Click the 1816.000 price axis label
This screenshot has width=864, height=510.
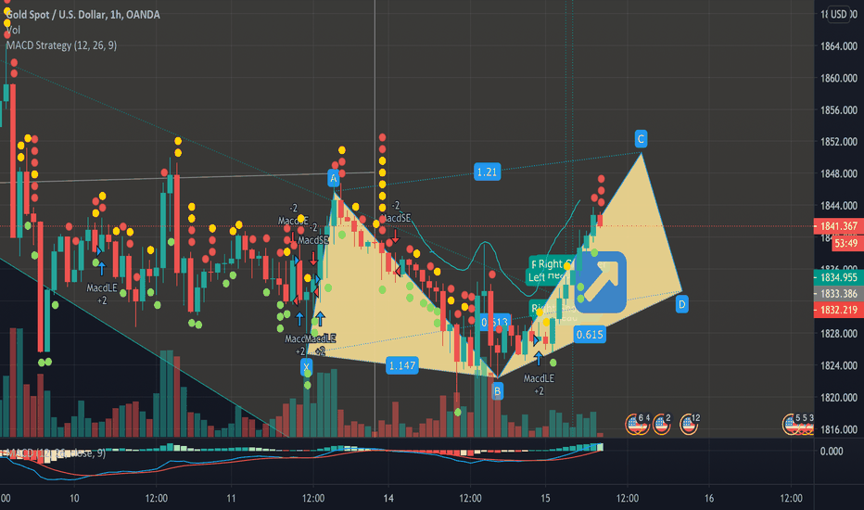coord(839,429)
